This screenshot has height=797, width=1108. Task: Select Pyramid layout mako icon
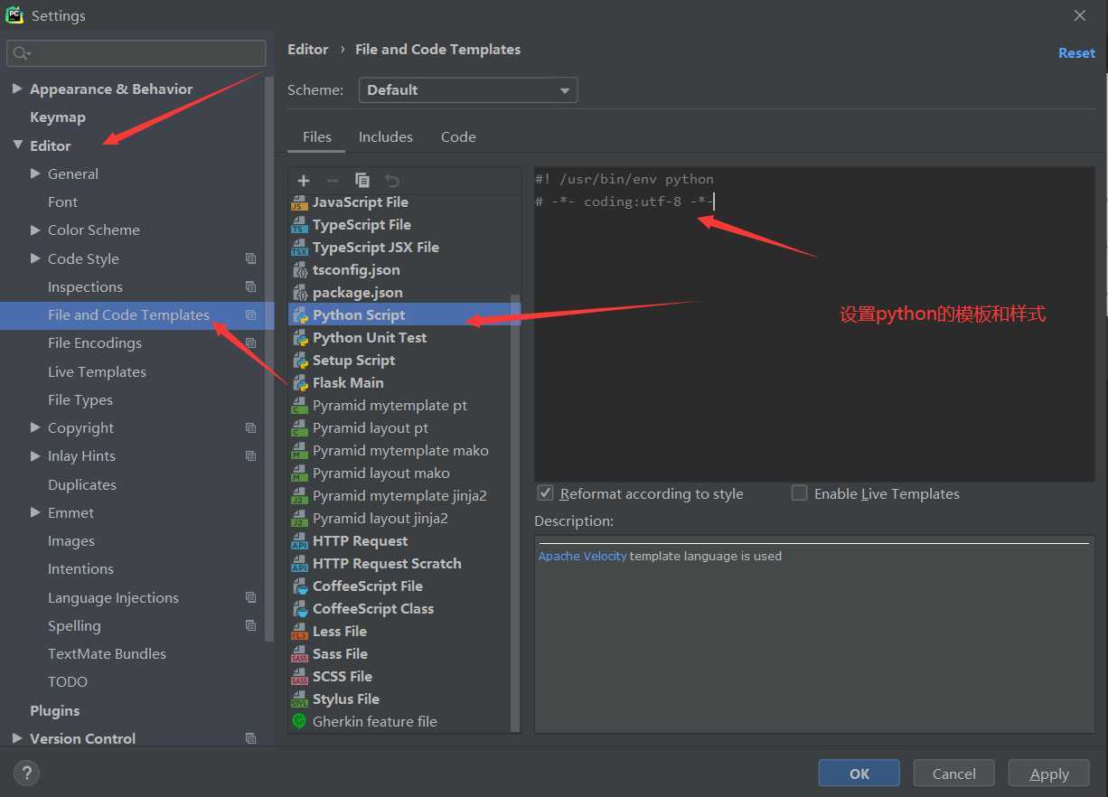[299, 474]
